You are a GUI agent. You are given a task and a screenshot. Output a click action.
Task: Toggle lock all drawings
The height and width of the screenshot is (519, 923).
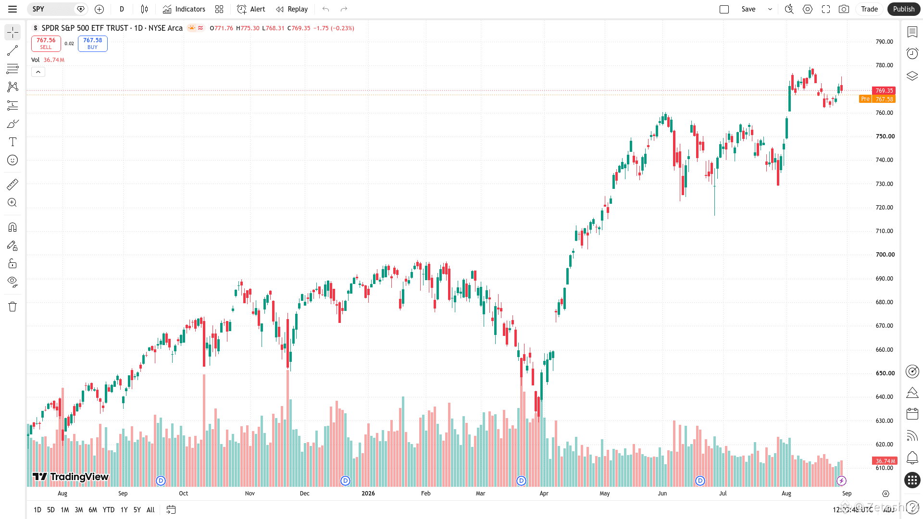click(x=12, y=263)
